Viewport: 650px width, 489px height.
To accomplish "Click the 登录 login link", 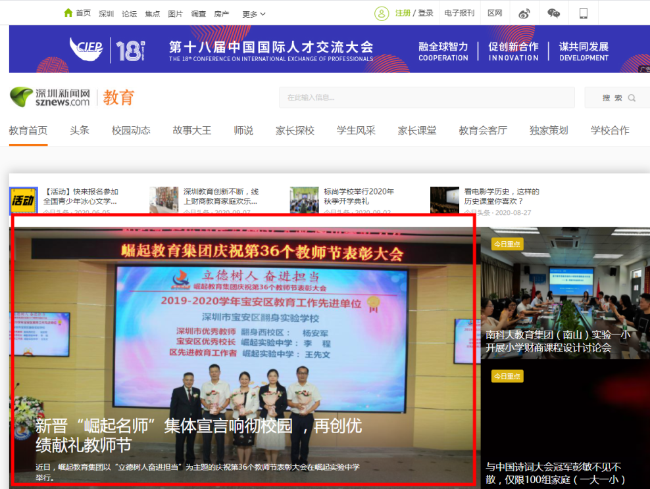I will coord(426,13).
